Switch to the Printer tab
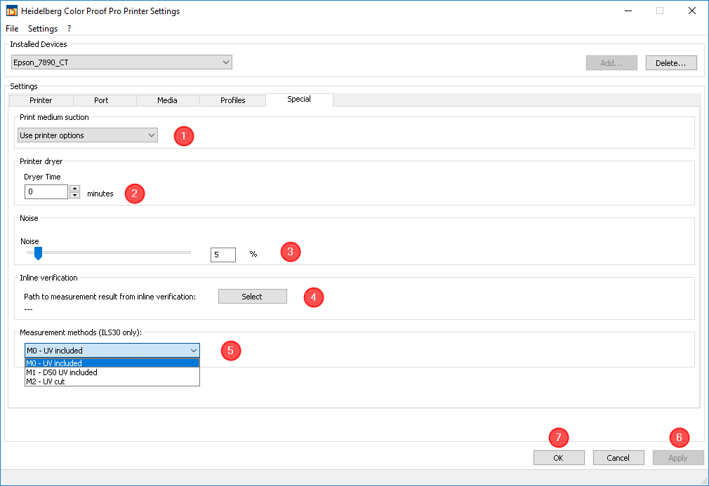This screenshot has height=486, width=709. click(41, 100)
